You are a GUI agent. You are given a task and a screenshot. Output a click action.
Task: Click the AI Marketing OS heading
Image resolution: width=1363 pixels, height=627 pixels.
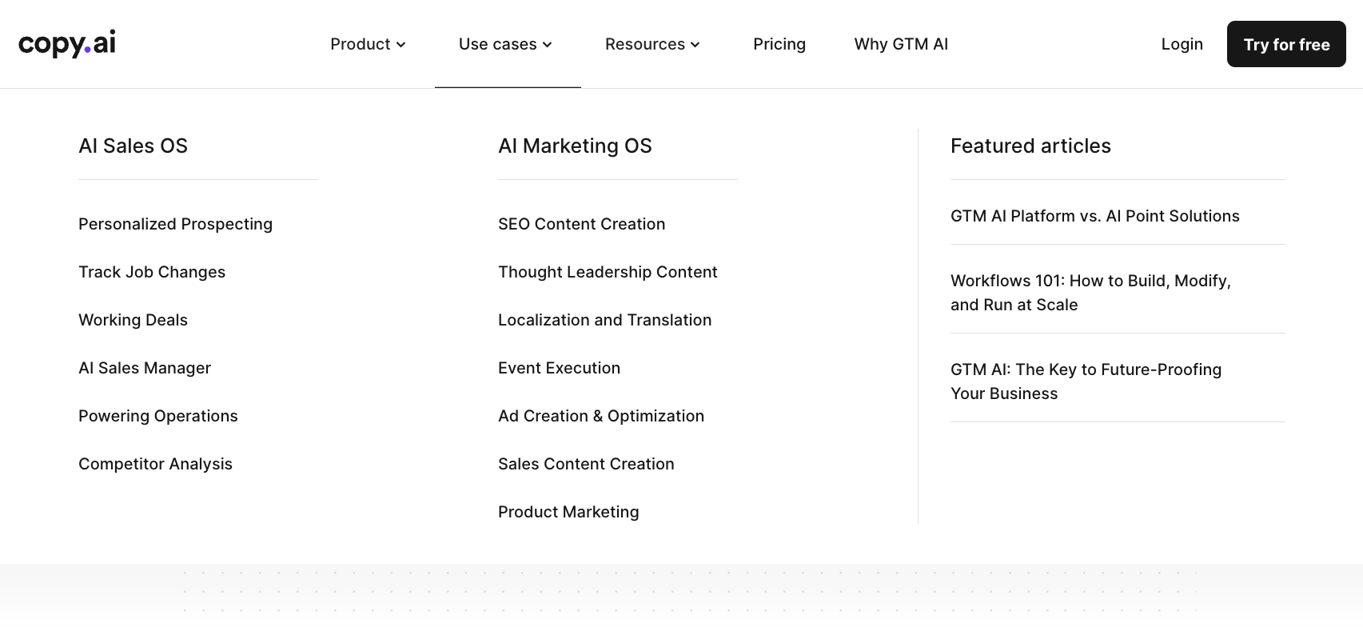[x=575, y=146]
